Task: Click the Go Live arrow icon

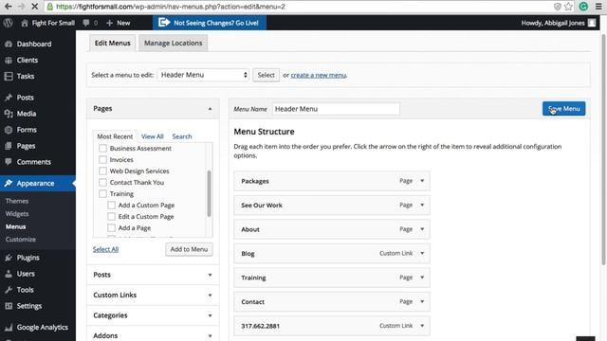Action: [164, 23]
